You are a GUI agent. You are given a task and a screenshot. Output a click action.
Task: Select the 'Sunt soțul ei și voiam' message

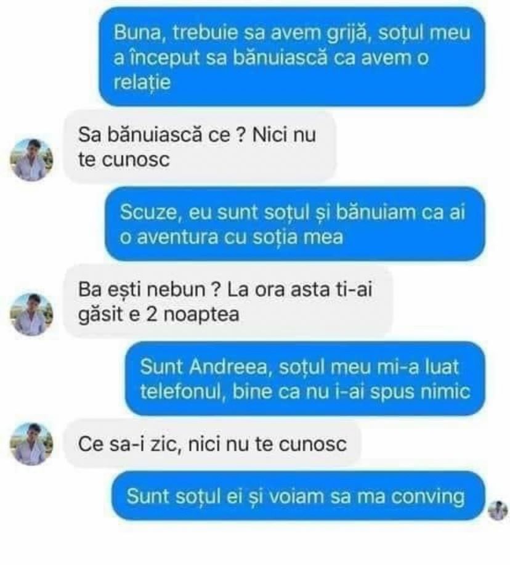298,496
